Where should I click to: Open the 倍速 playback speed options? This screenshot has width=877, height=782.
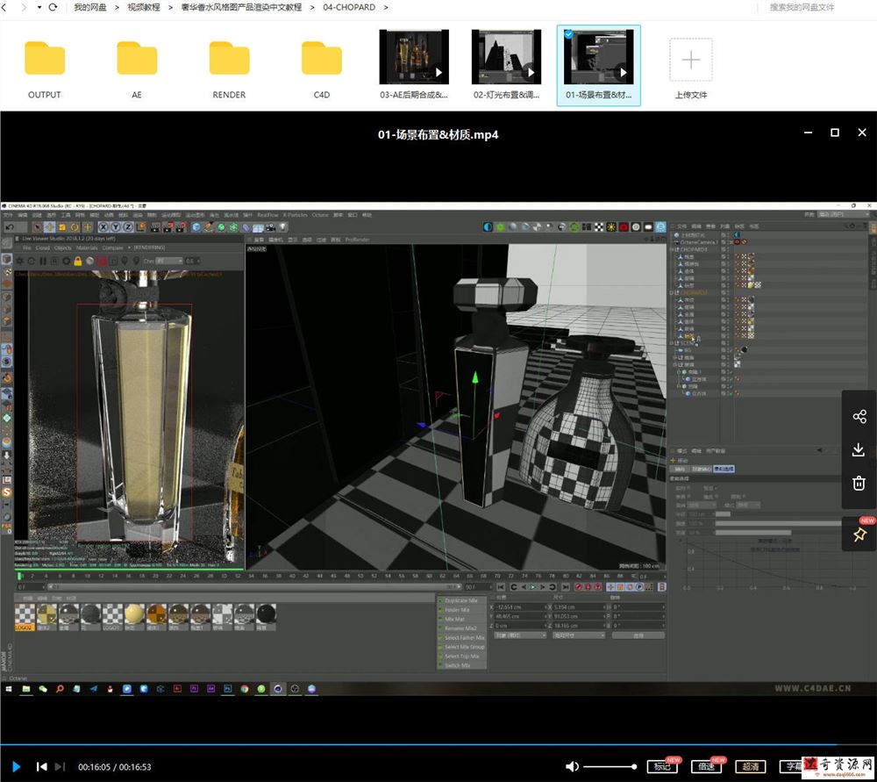point(706,766)
